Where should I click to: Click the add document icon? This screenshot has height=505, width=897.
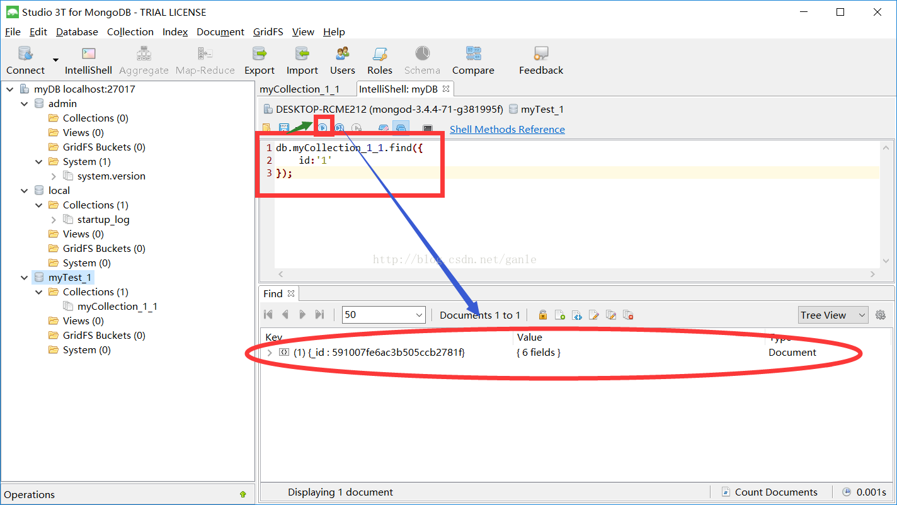click(x=559, y=315)
